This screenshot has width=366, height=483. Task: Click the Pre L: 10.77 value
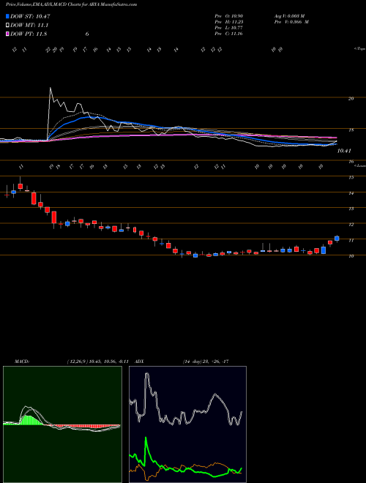click(x=228, y=28)
